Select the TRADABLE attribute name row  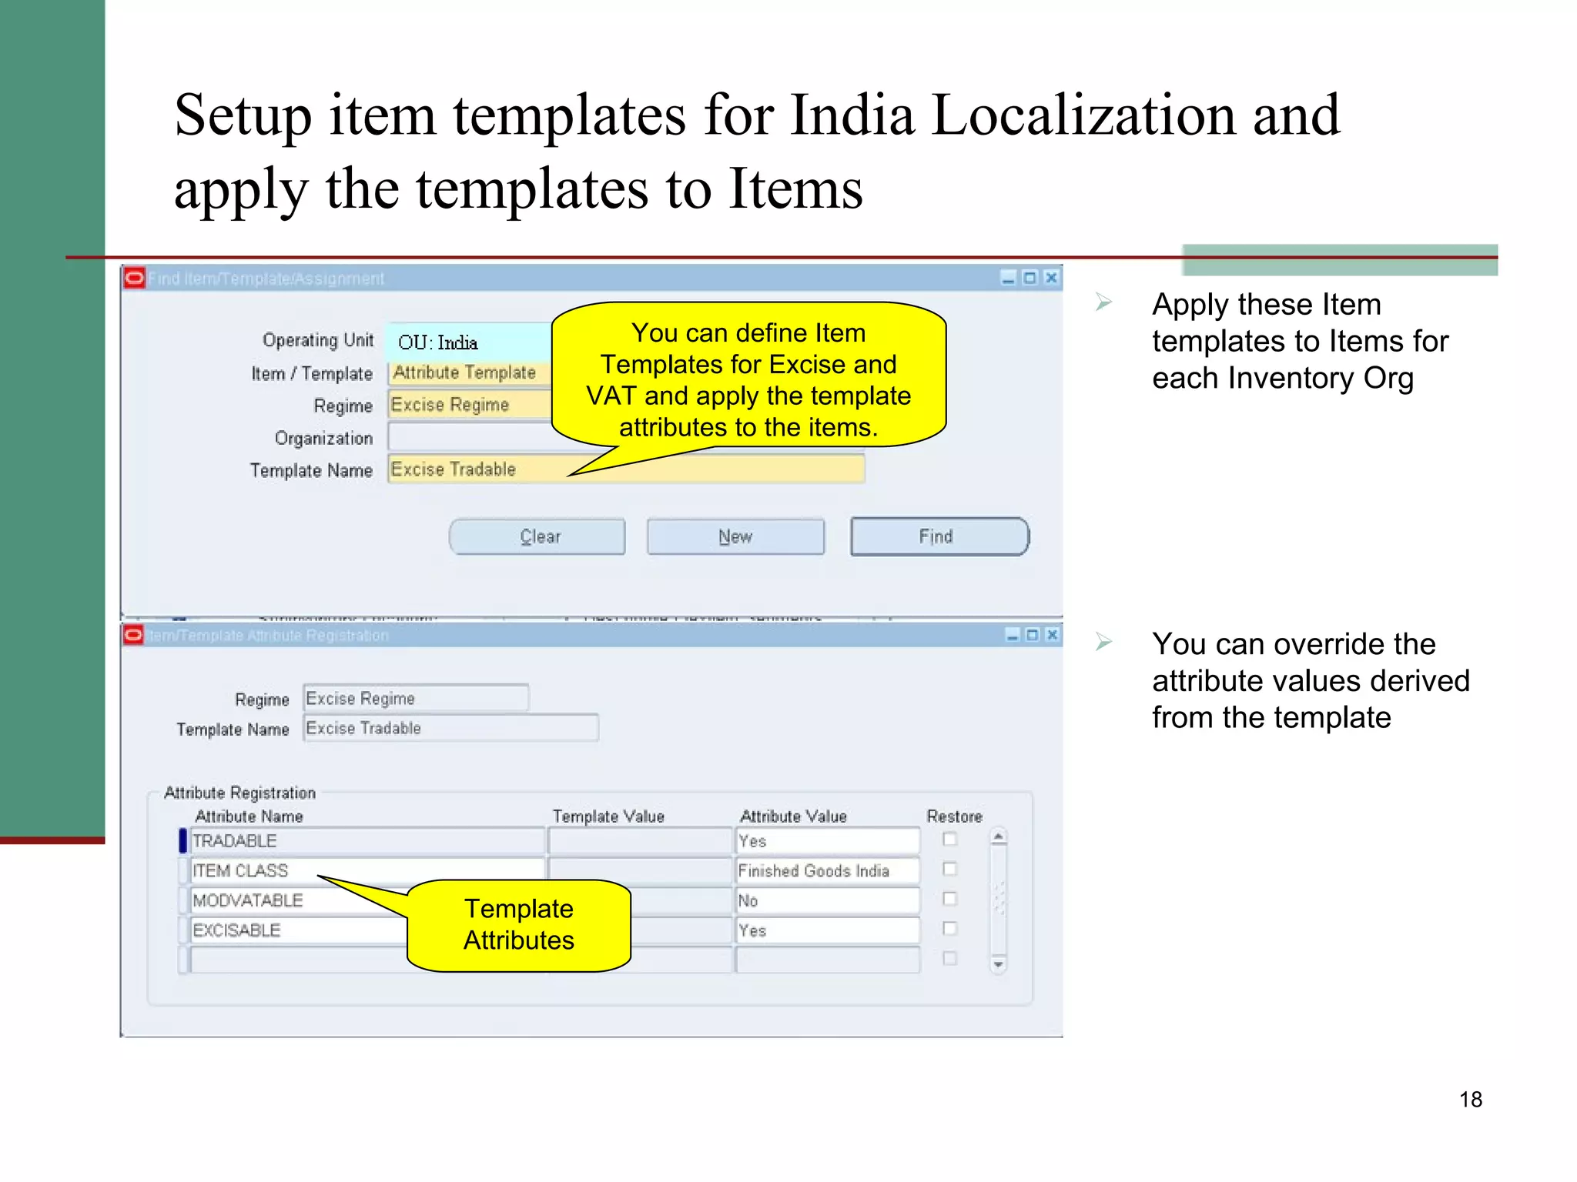pyautogui.click(x=367, y=841)
